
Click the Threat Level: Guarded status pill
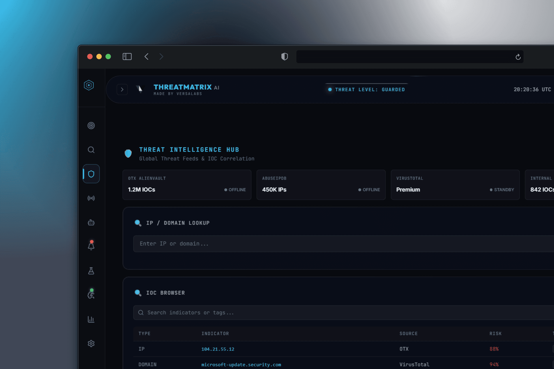tap(366, 90)
